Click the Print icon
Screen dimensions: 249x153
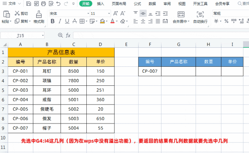(44, 3)
